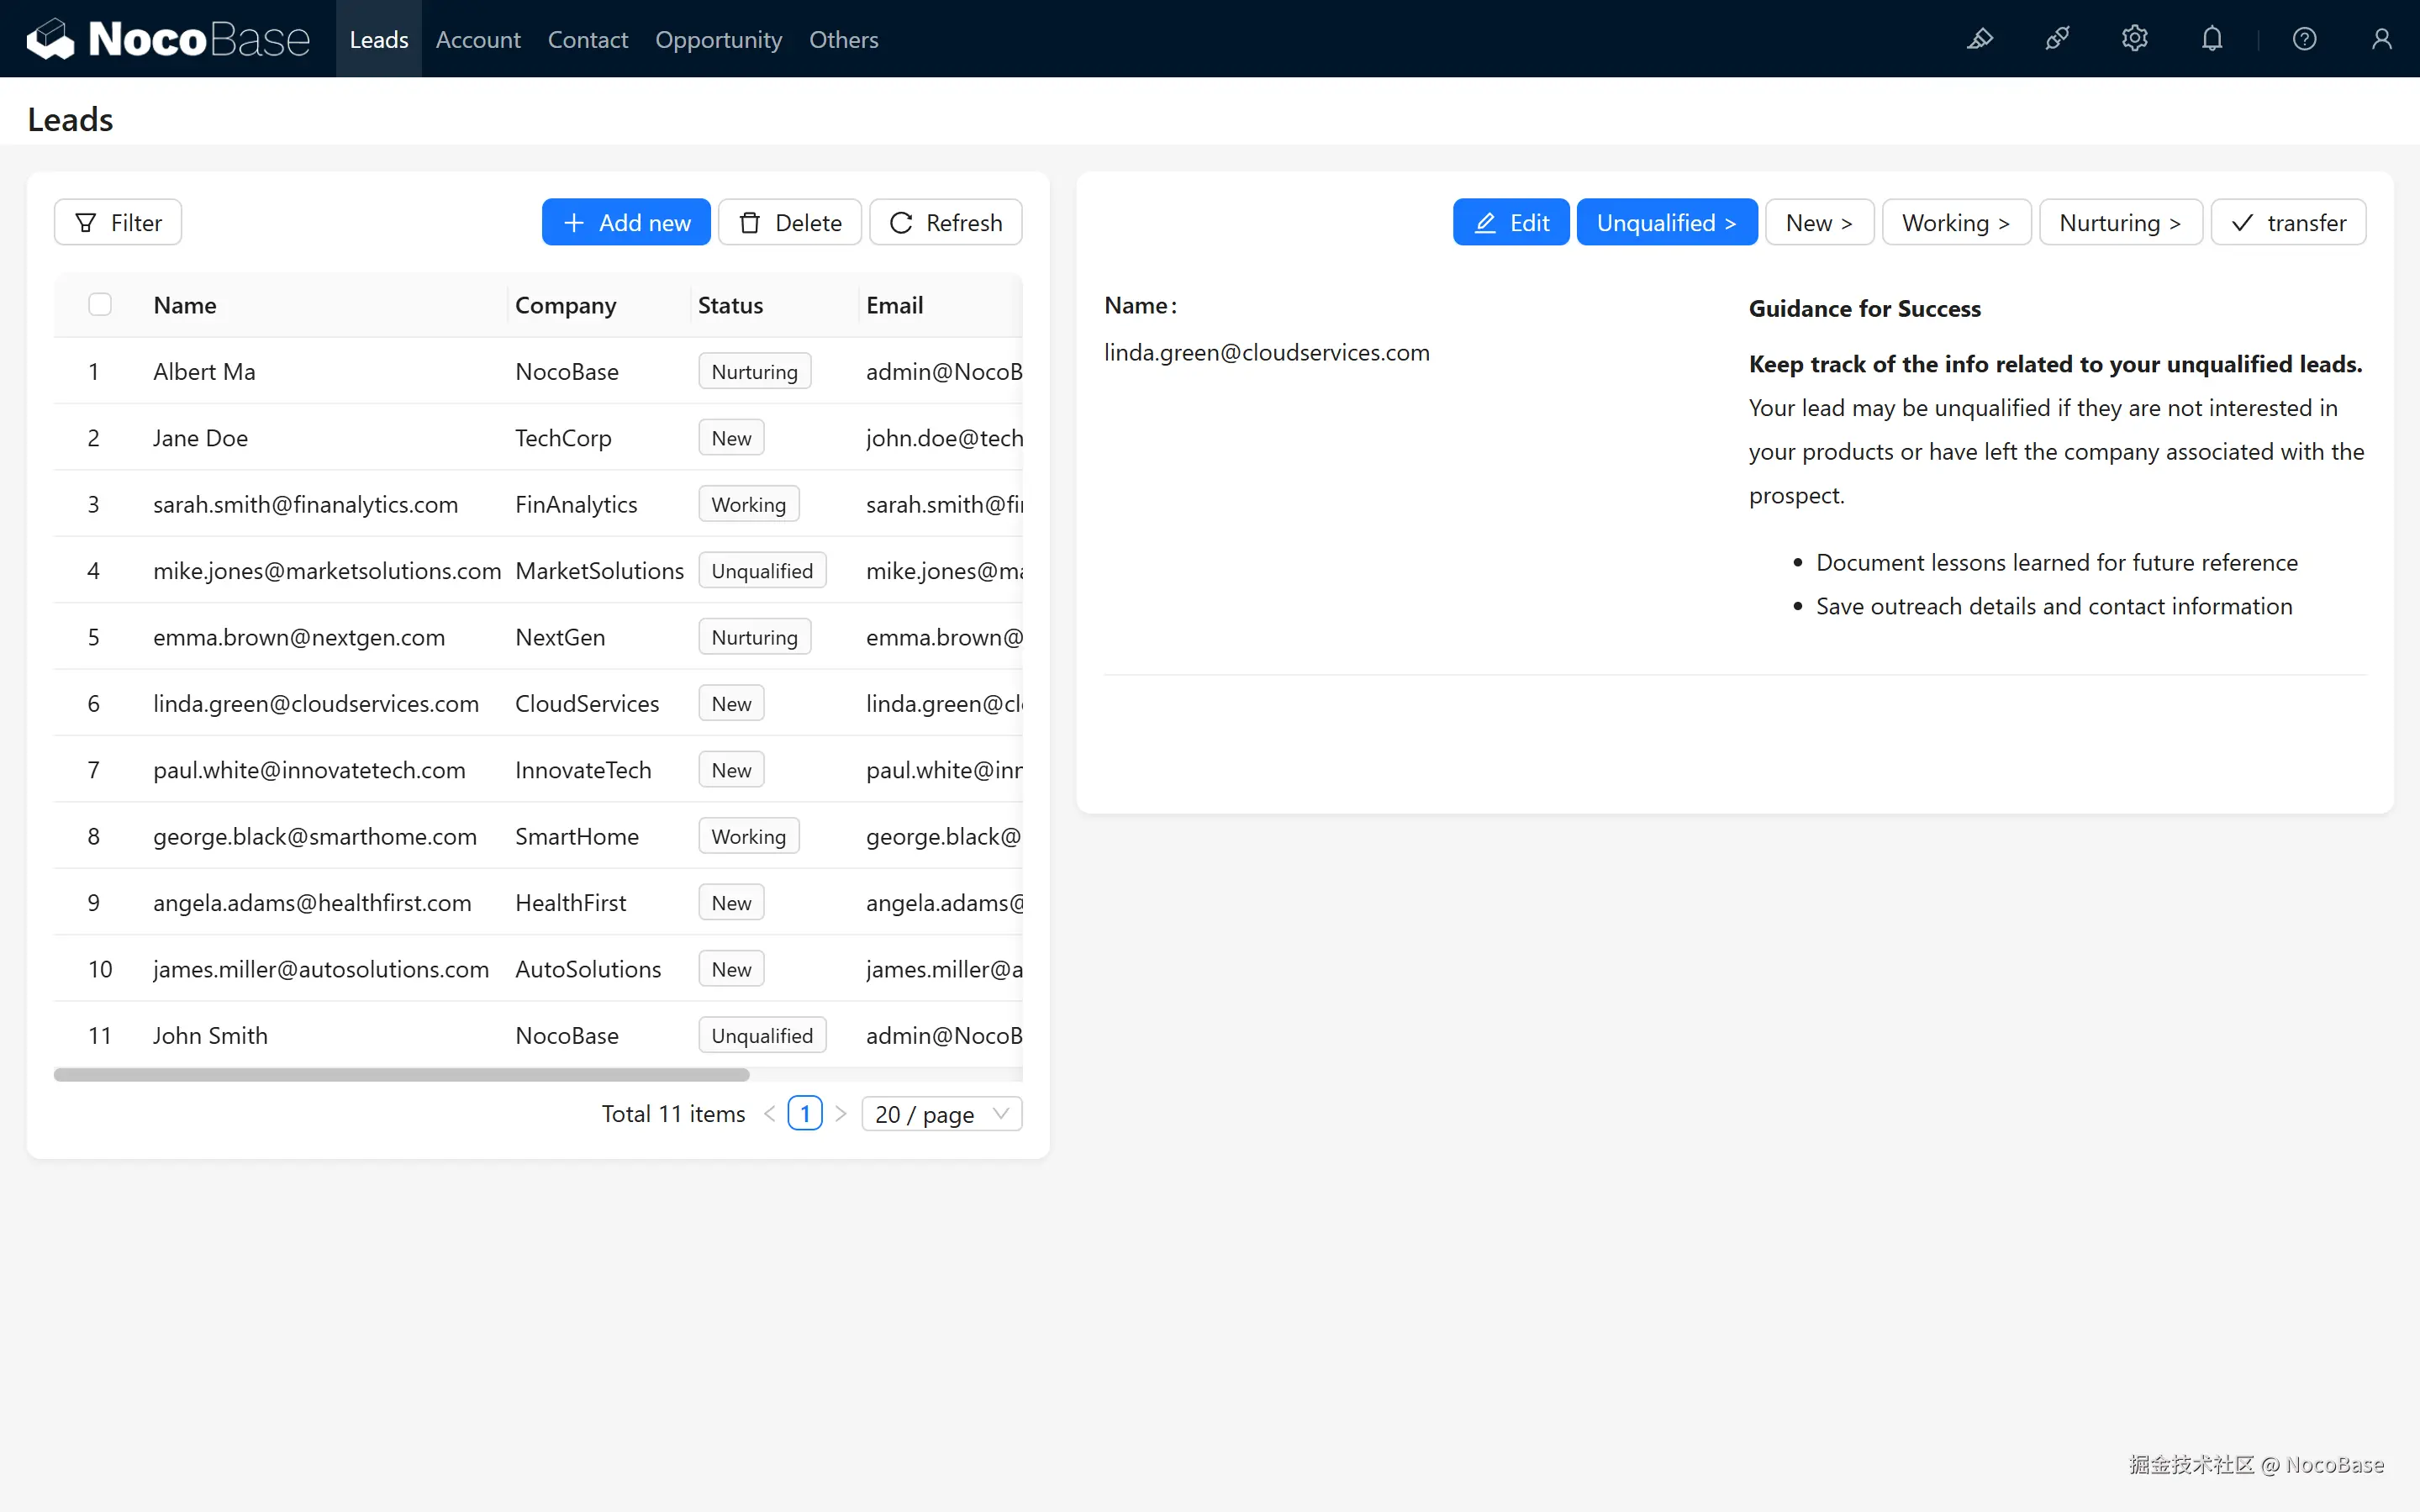Toggle the select-all checkbox in table header

coord(100,304)
